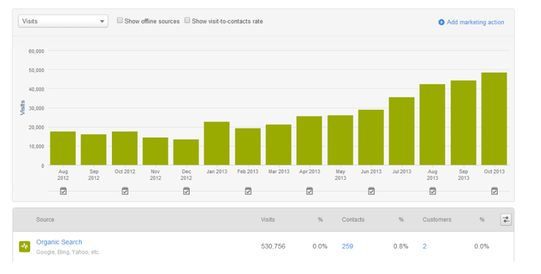Click the Jul 2013 x-axis label
Viewport: 541px width, 274px height.
pyautogui.click(x=402, y=172)
